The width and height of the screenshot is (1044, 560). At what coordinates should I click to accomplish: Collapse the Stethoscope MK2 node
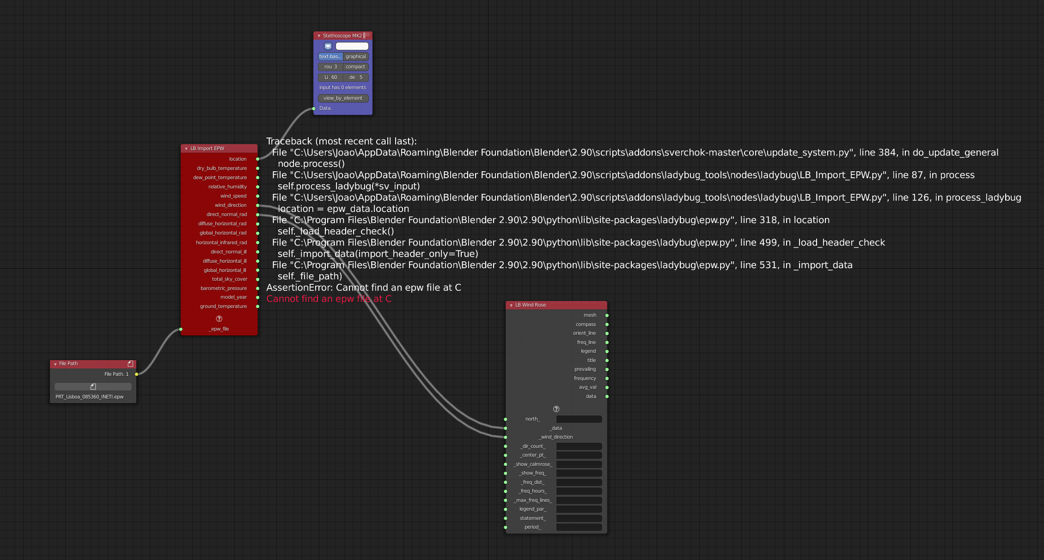318,35
